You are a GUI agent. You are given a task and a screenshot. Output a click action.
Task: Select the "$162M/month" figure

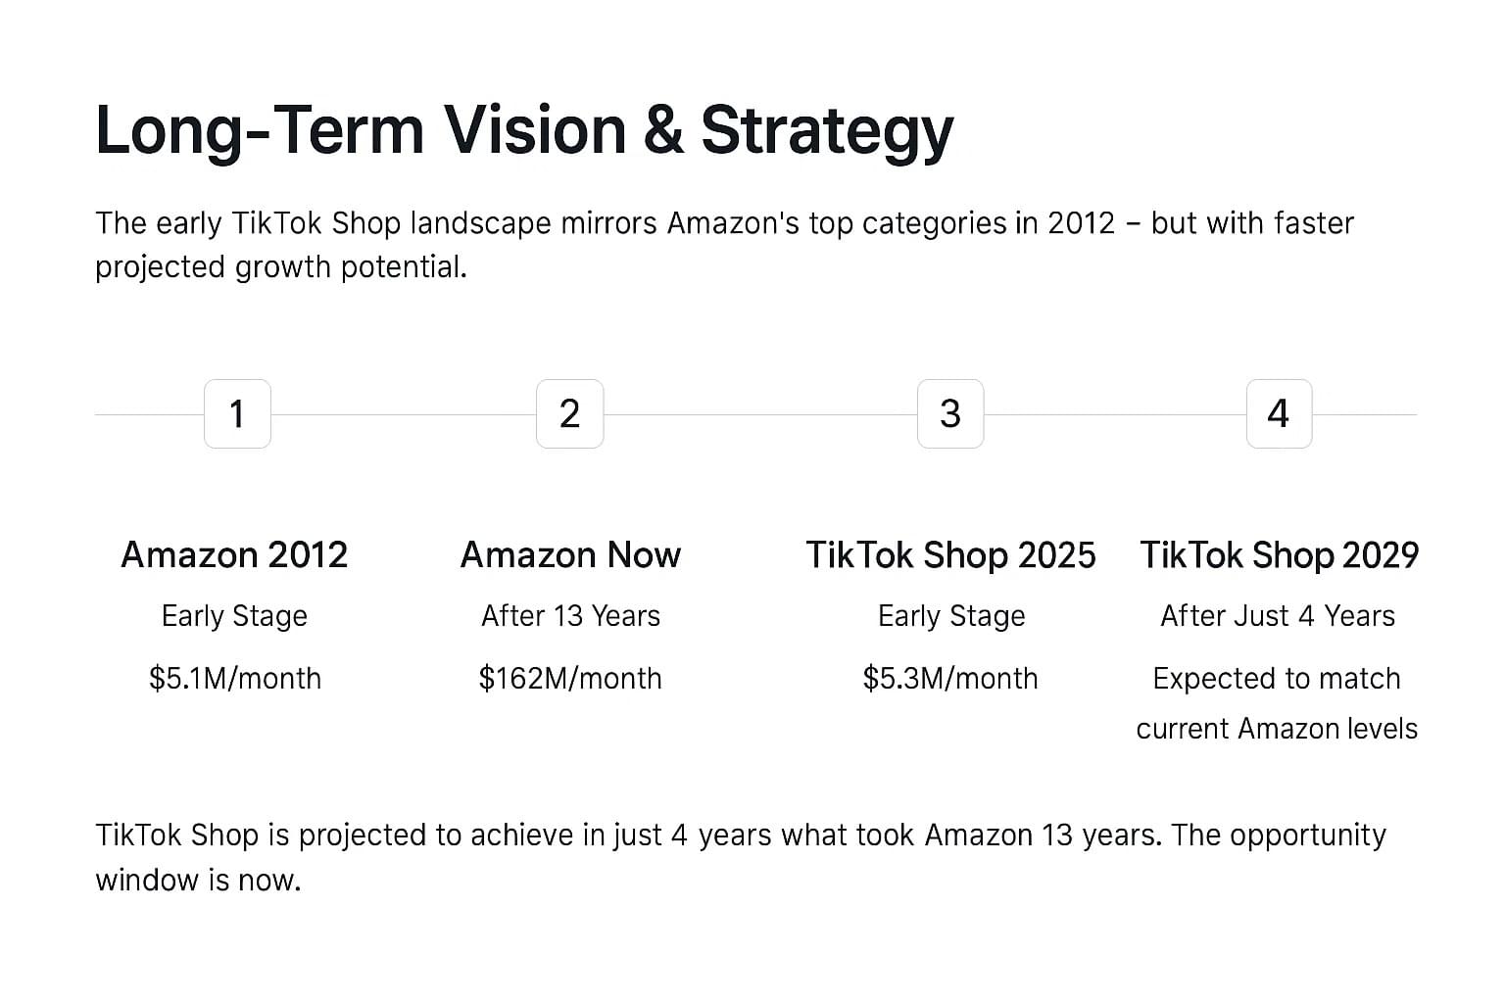pos(570,679)
